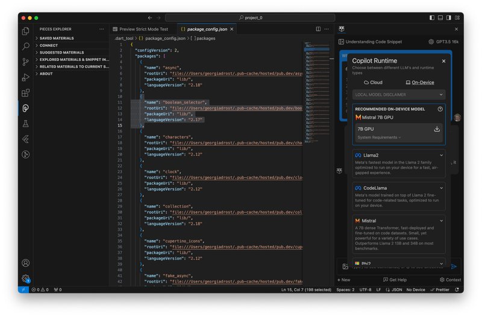Click Ln 15, Col 7 cursor position
The height and width of the screenshot is (317, 482).
(306, 290)
